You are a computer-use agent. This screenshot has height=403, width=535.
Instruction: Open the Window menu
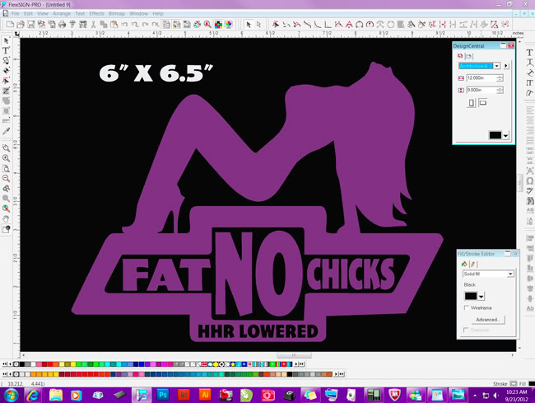pyautogui.click(x=138, y=14)
